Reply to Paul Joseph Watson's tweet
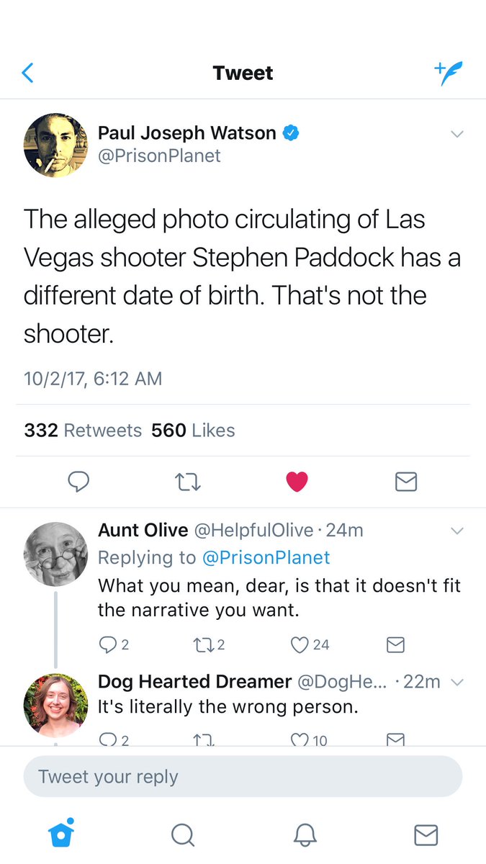486x864 pixels. pyautogui.click(x=78, y=482)
